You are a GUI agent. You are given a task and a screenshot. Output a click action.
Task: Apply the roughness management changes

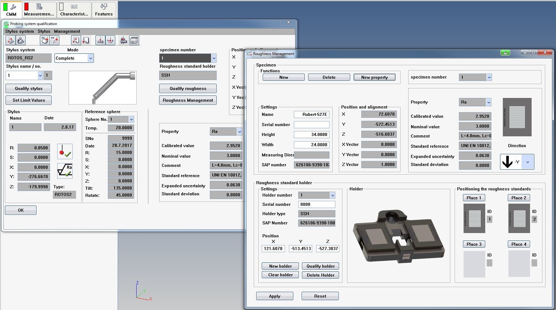coord(274,296)
